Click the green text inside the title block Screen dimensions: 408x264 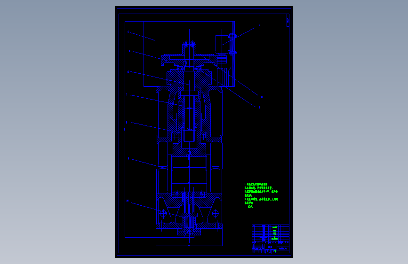pyautogui.click(x=274, y=233)
